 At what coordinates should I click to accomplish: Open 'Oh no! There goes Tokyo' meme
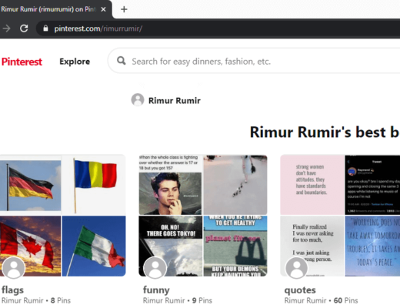click(x=170, y=246)
